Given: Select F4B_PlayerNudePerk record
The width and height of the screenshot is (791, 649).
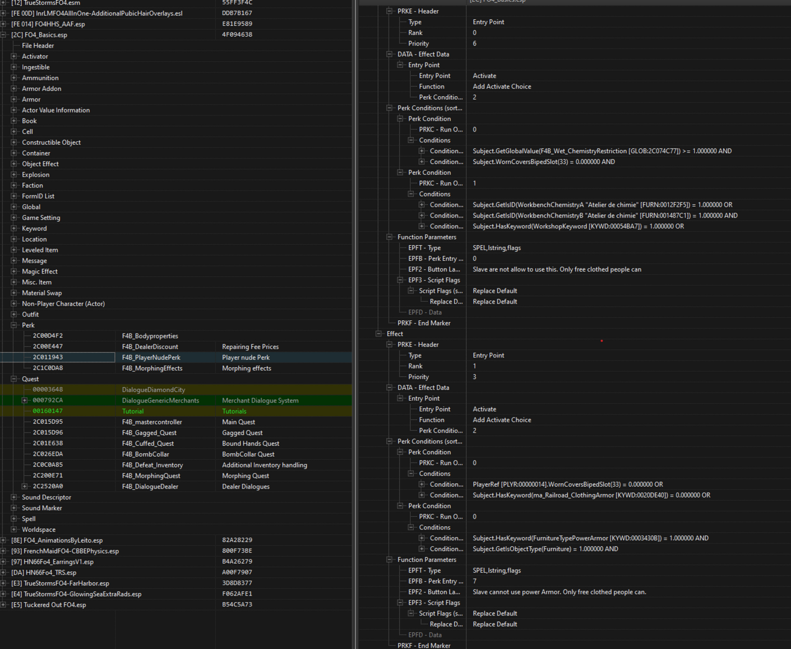Looking at the screenshot, I should point(176,358).
